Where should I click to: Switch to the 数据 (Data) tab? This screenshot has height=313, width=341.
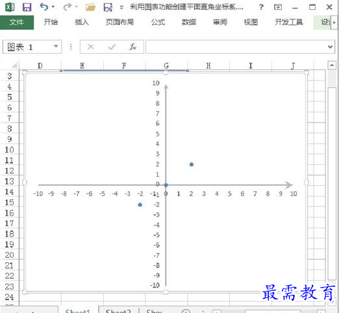189,22
